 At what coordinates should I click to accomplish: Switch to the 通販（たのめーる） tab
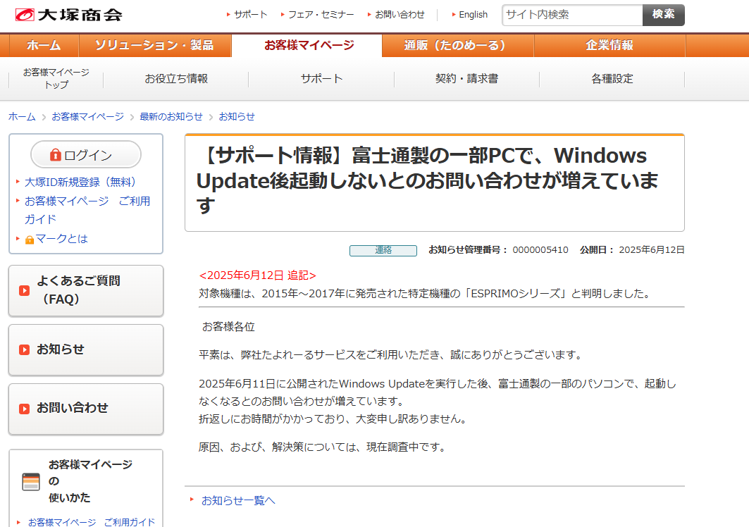click(x=455, y=46)
